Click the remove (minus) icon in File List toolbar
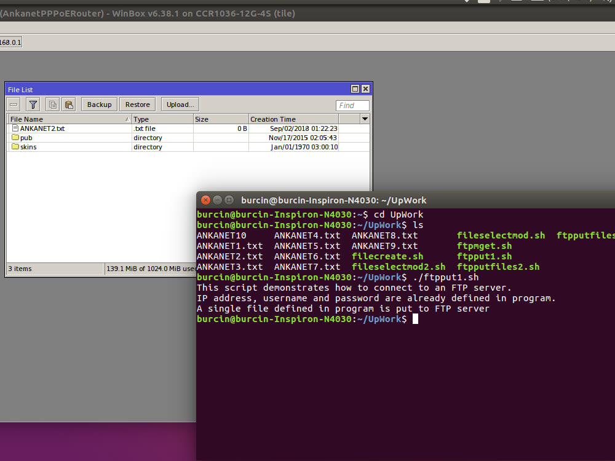Viewport: 615px width, 461px height. tap(13, 104)
